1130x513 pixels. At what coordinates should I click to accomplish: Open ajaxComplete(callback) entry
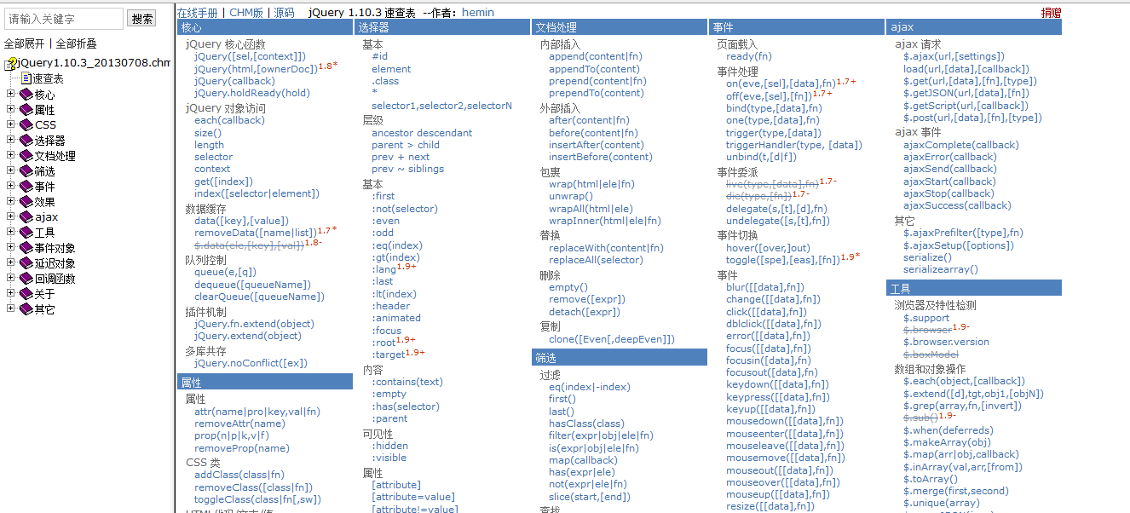click(961, 145)
